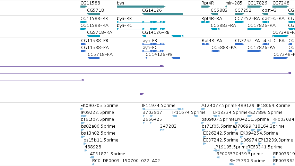Click protein CG5883-PA
The width and height of the screenshot is (295, 166).
pos(224,48)
